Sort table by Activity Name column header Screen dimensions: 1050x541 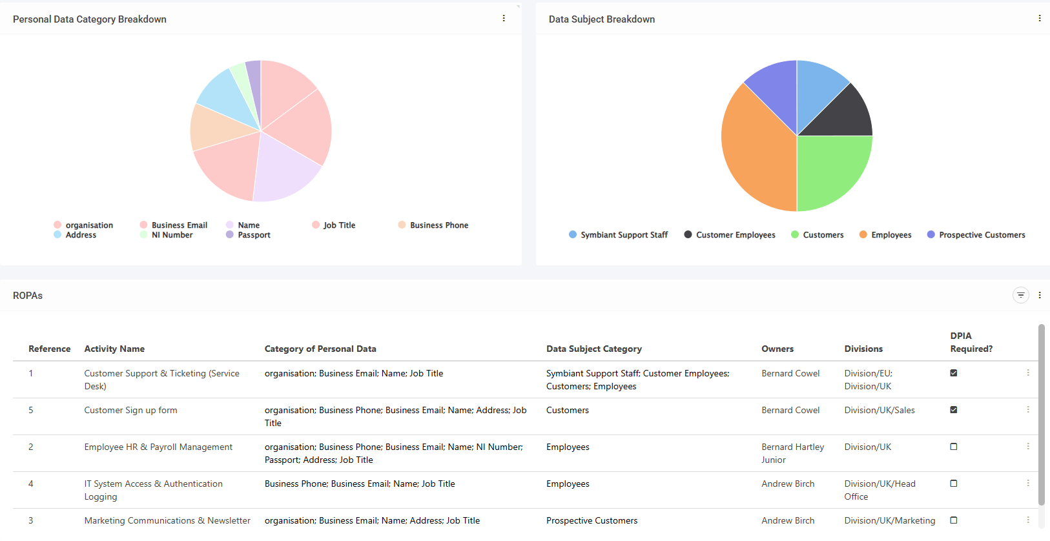tap(114, 349)
